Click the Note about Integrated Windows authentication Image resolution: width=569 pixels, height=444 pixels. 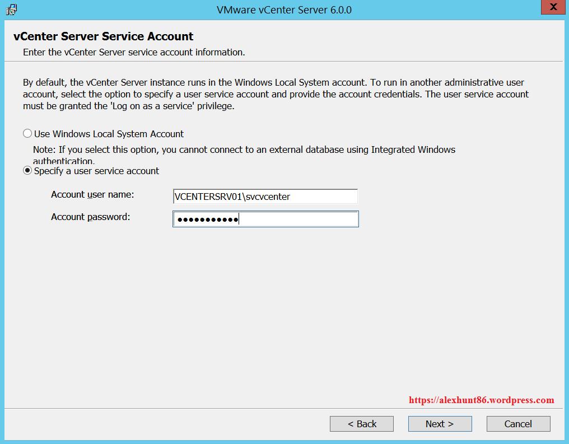[x=244, y=150]
